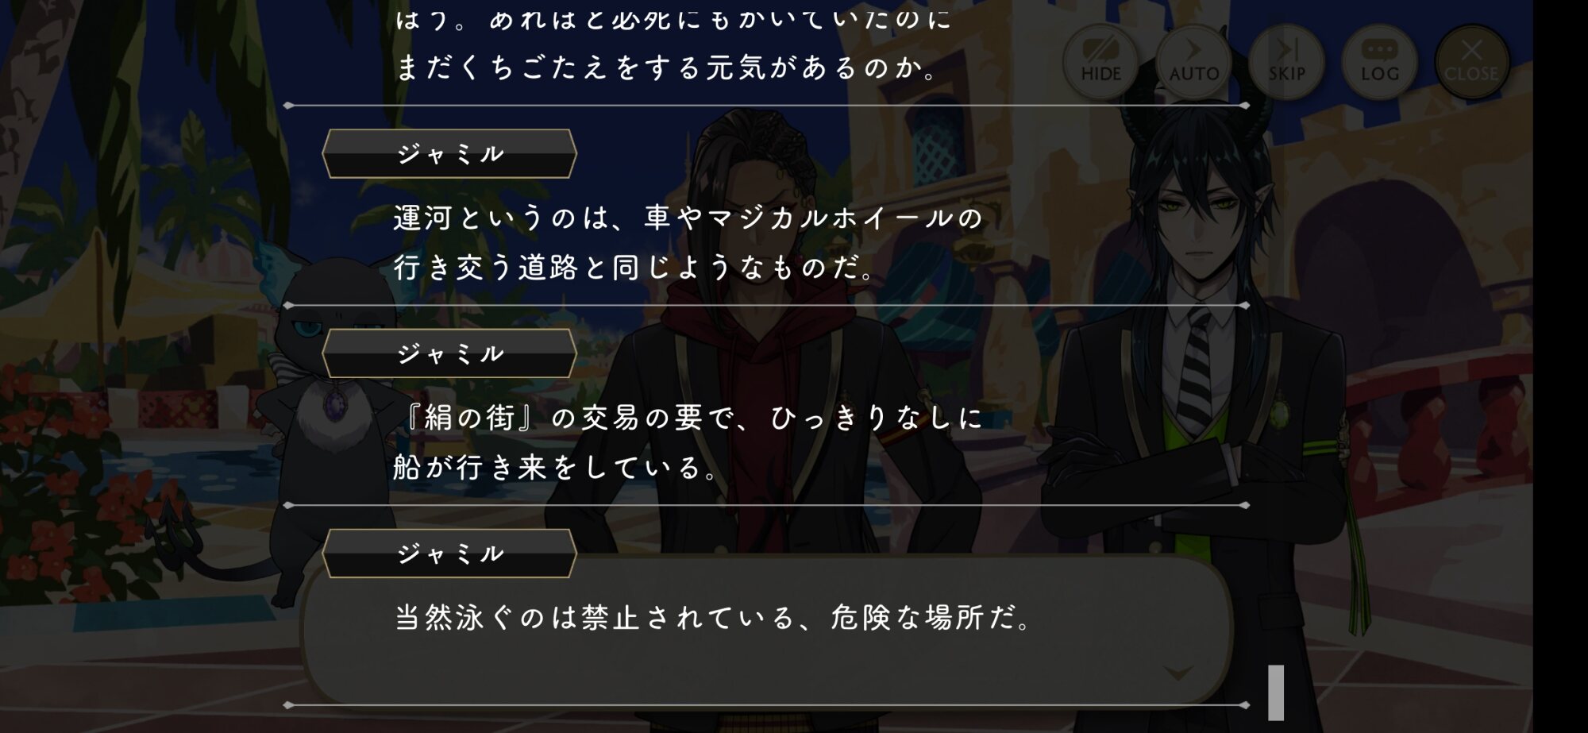Image resolution: width=1588 pixels, height=733 pixels.
Task: Close the log with CLOSE button
Action: [x=1471, y=61]
